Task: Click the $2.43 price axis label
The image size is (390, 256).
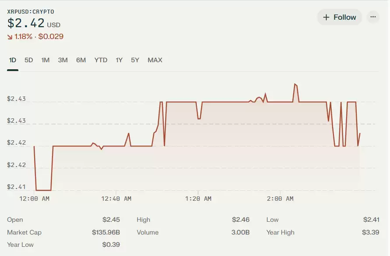Action: point(15,99)
